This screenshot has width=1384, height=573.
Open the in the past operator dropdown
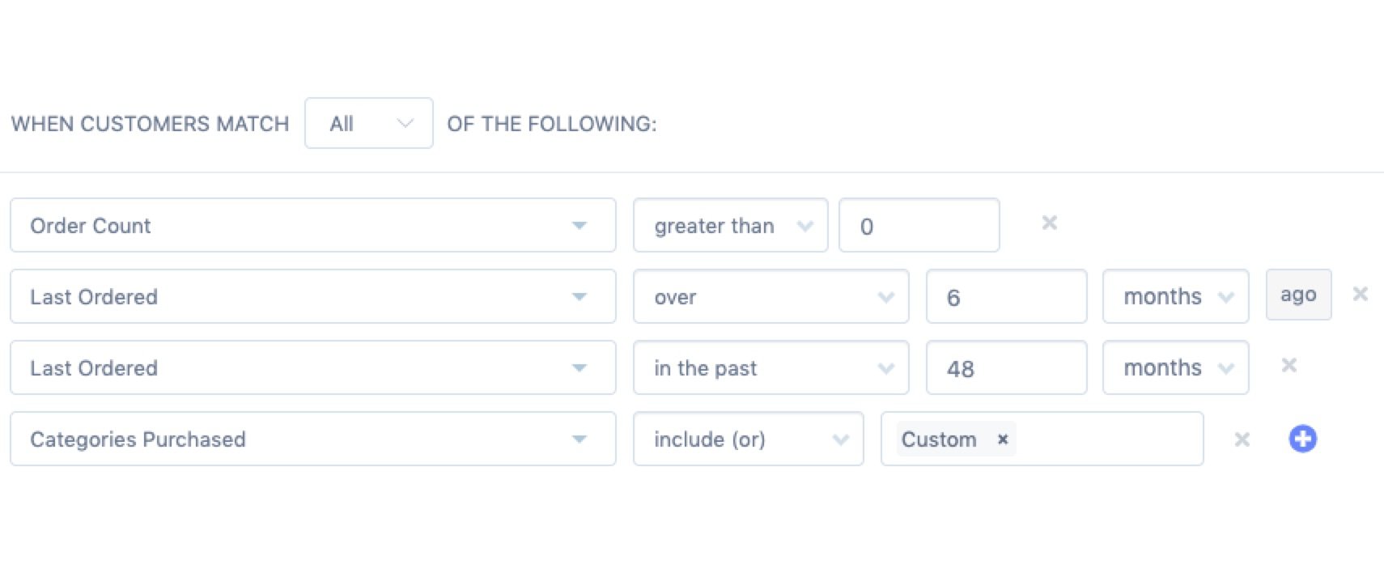click(x=771, y=367)
